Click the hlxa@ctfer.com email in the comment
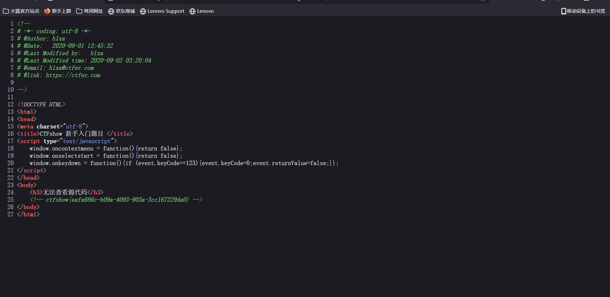610x297 pixels. (71, 68)
